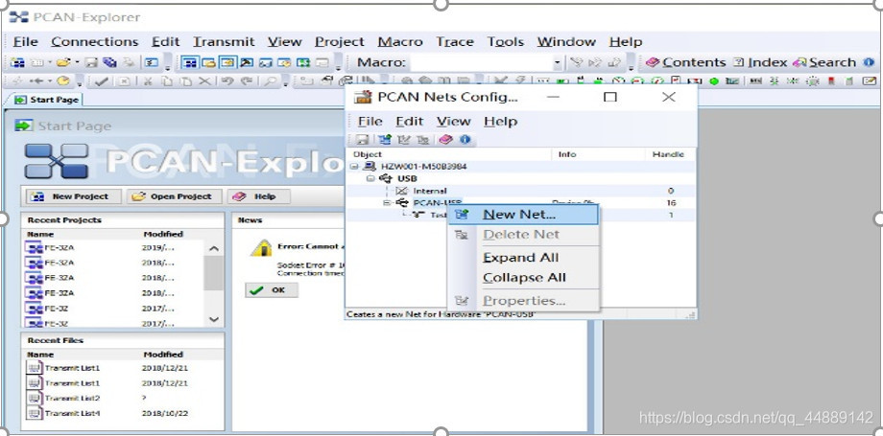The height and width of the screenshot is (436, 883).
Task: Click the New Net icon in the Nets Configuration toolbar
Action: 385,140
